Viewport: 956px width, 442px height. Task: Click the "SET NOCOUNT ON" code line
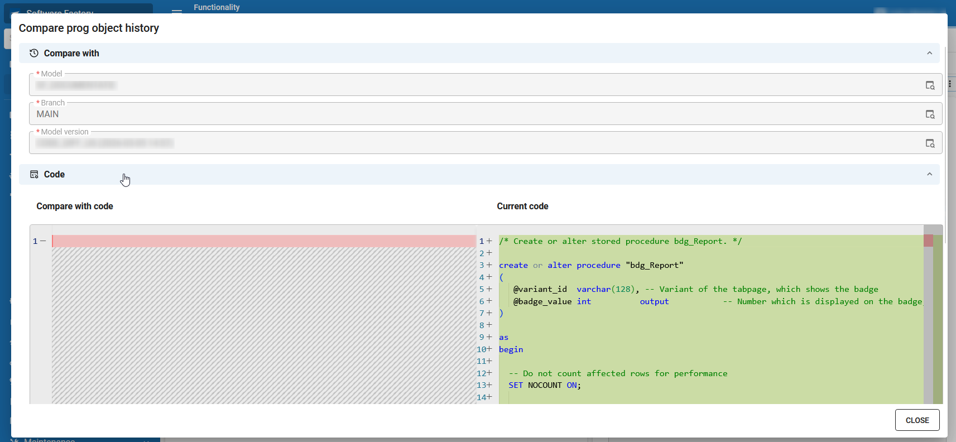pos(544,385)
